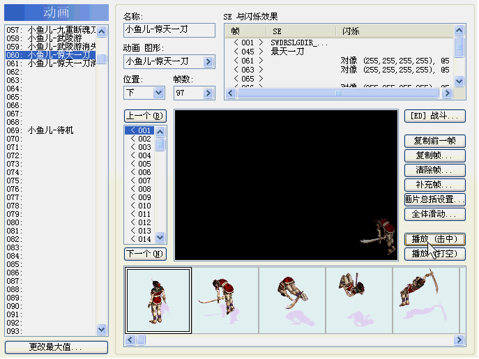Select frame 014 in the frame list
Screen dimensions: 479x359
pos(140,239)
